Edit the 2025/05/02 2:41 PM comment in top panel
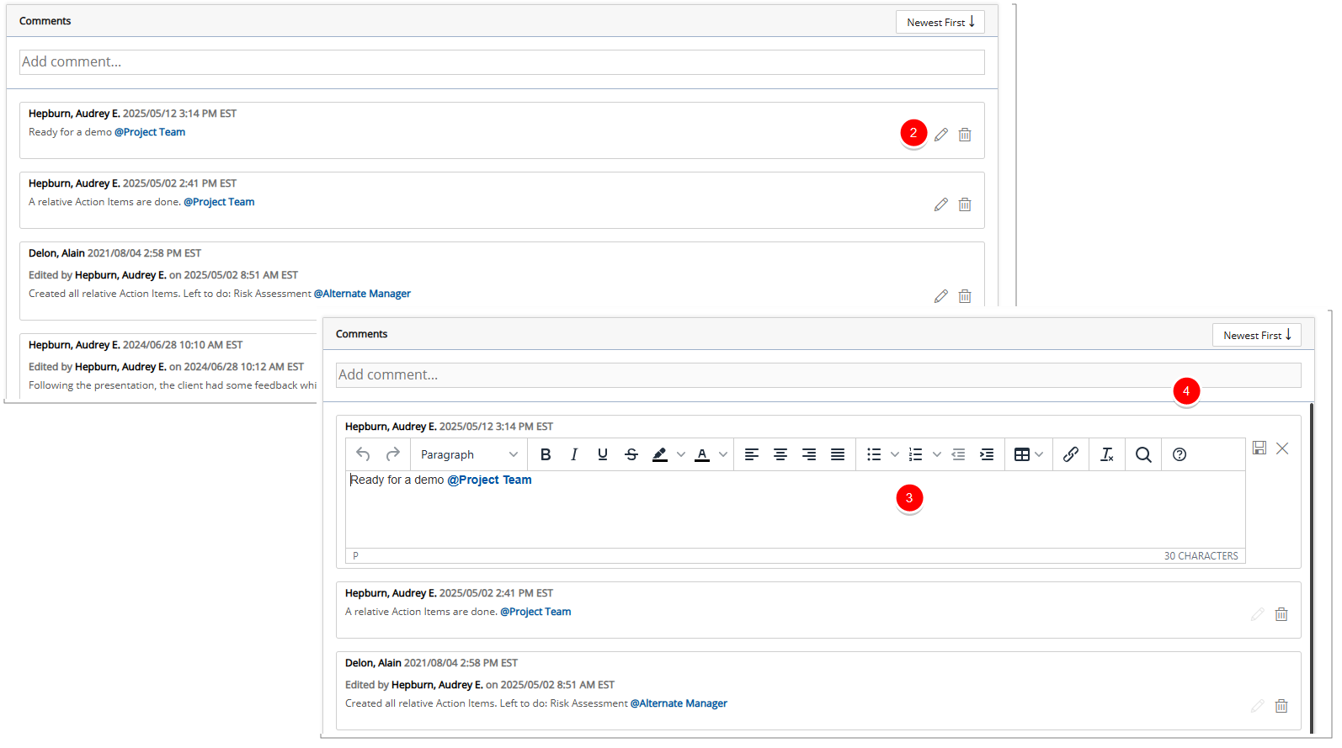The width and height of the screenshot is (1342, 748). pyautogui.click(x=941, y=204)
